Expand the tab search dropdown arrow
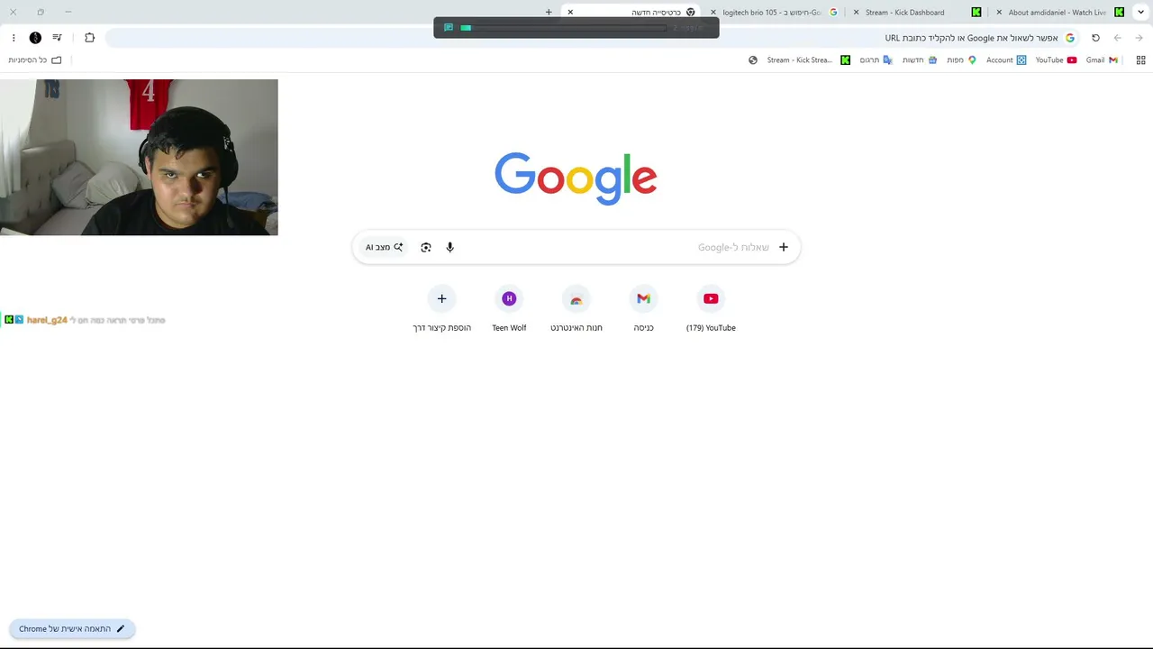The image size is (1153, 649). coord(1140,13)
